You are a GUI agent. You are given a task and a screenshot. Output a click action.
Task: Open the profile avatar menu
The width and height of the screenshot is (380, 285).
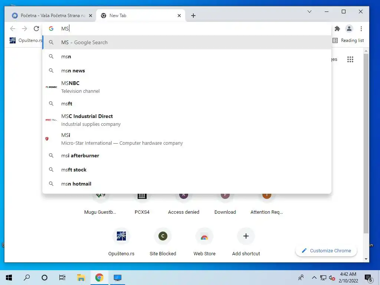click(349, 29)
